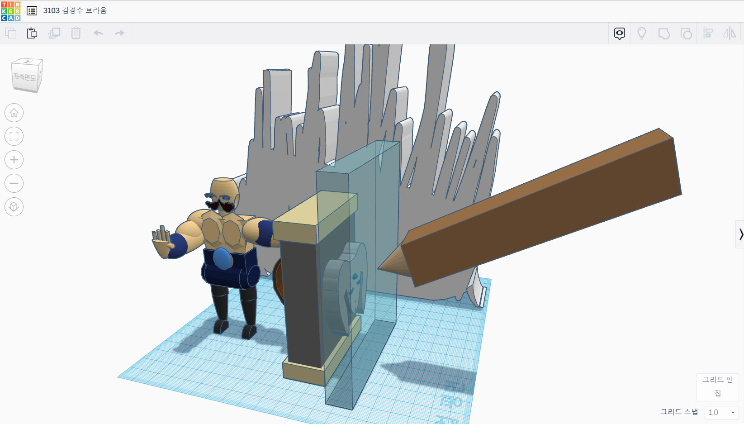Image resolution: width=744 pixels, height=424 pixels.
Task: Click the design title 3103 김경수 브라움
Action: 75,10
